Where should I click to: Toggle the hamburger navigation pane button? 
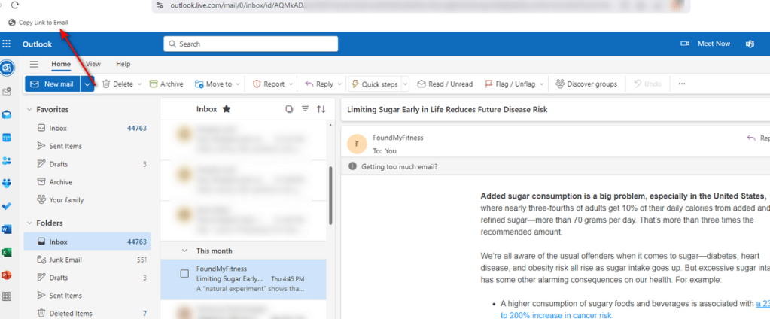[34, 65]
